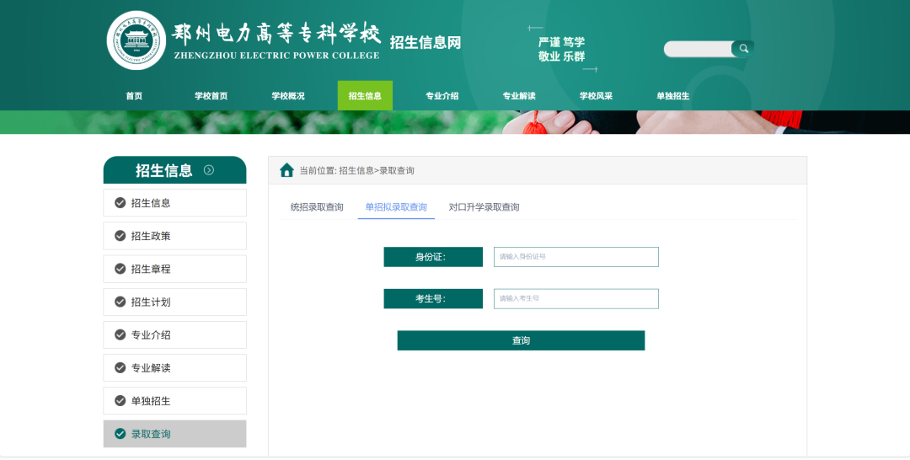Go to 单独招生 navigation item
The image size is (910, 460).
(672, 96)
